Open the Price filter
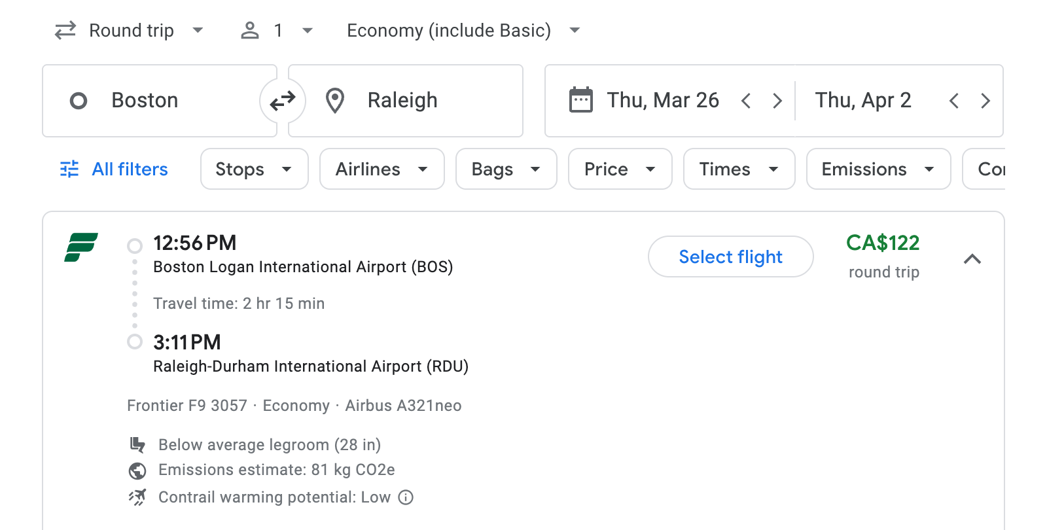1047x530 pixels. [x=619, y=169]
